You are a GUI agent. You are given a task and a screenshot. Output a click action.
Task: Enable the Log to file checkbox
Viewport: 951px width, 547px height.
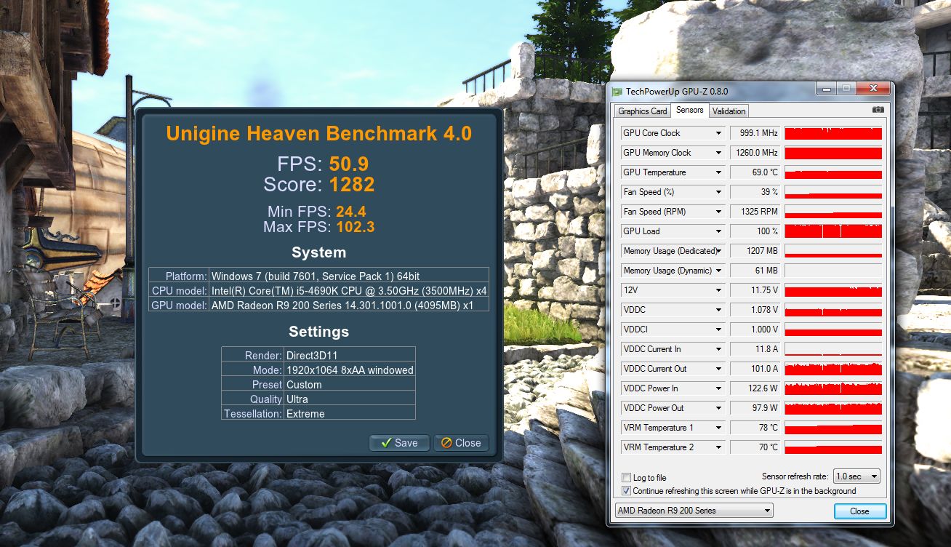click(627, 478)
